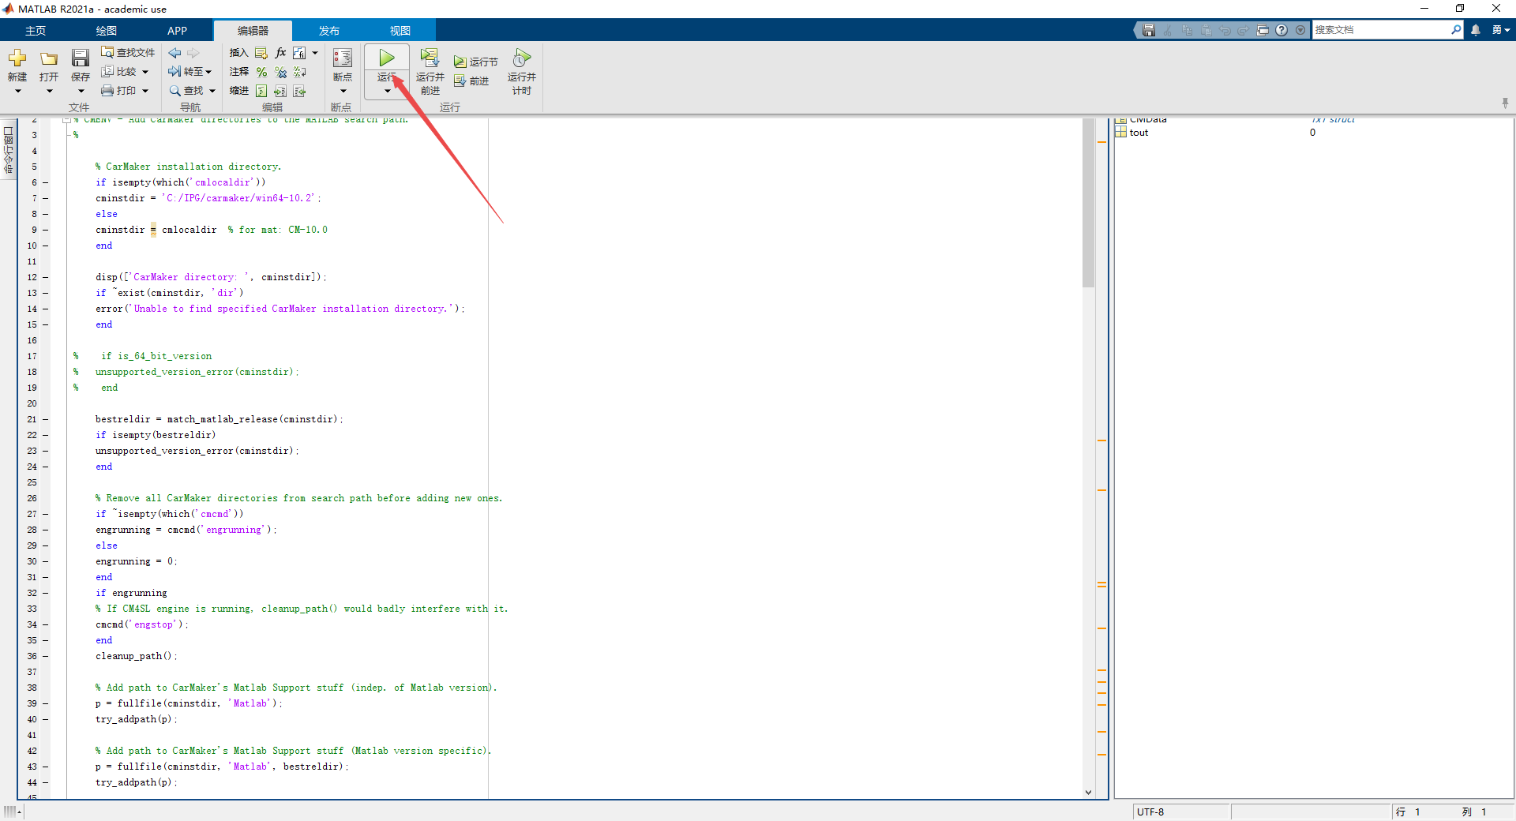This screenshot has height=821, width=1516.
Task: Click the Save (保存) floppy disk icon
Action: point(81,58)
